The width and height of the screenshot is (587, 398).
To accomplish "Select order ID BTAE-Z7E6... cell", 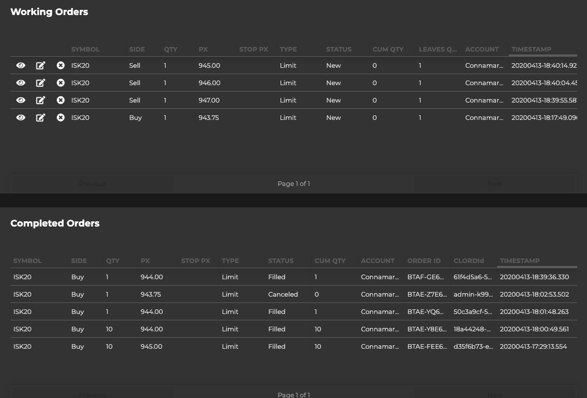I will [x=427, y=294].
